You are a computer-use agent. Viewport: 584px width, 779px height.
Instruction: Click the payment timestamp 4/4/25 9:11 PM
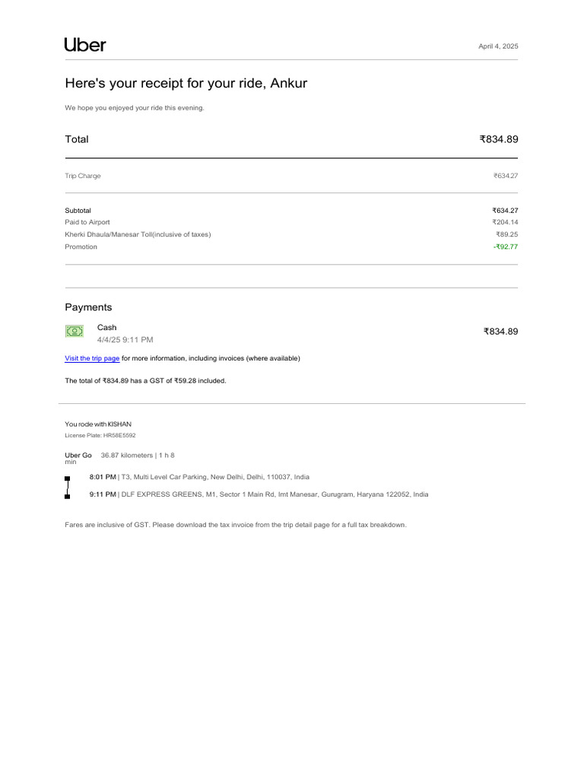(x=125, y=339)
